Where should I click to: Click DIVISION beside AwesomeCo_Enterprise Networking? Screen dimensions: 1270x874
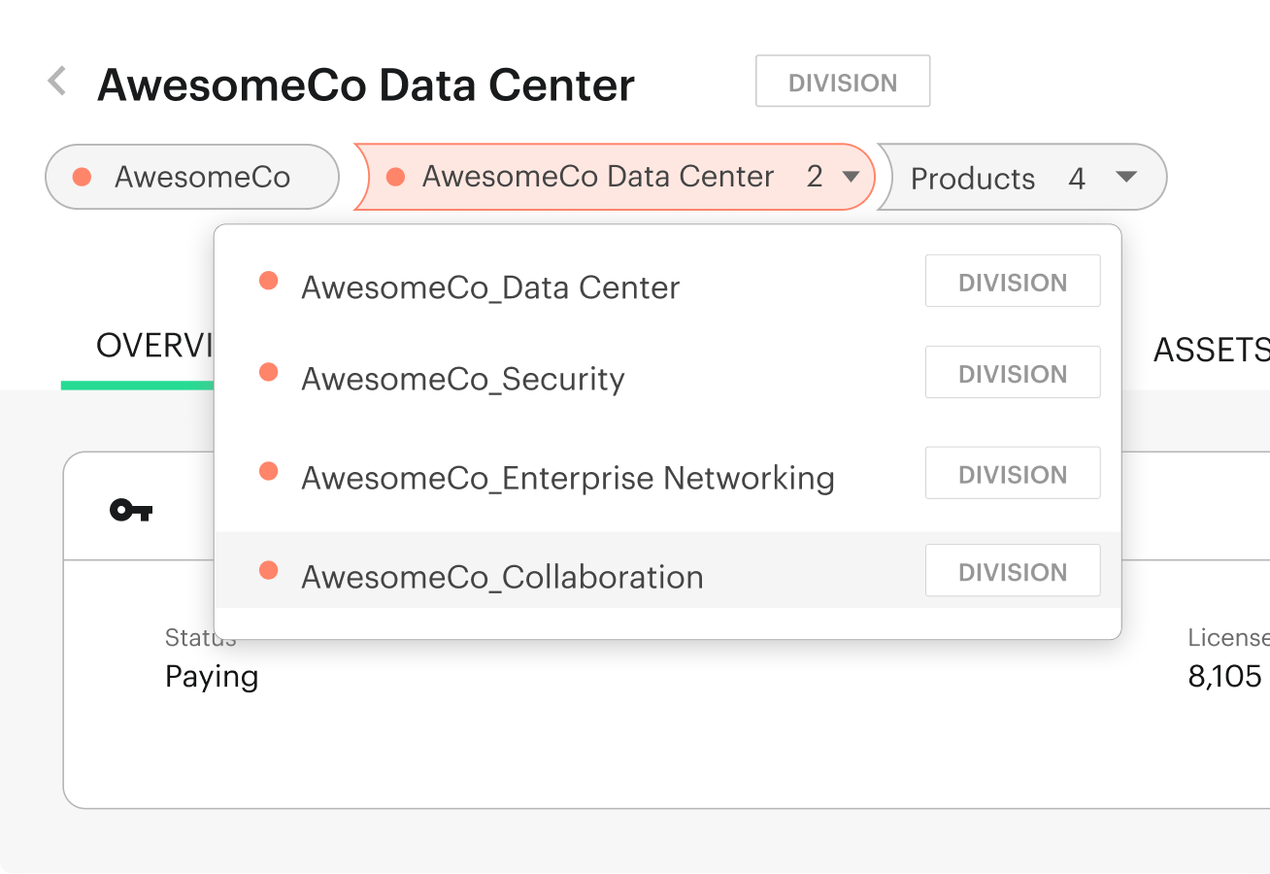click(1013, 473)
